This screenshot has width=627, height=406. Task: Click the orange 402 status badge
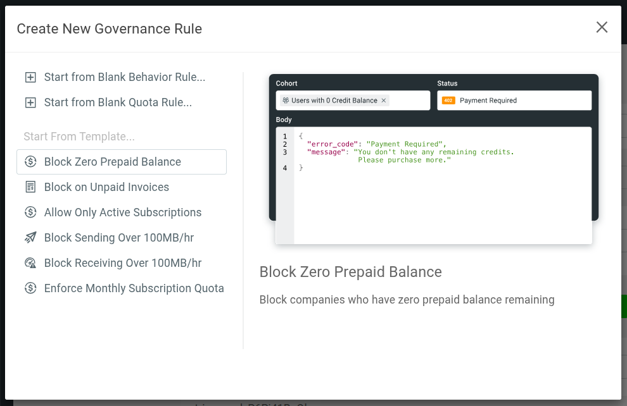[x=447, y=100]
